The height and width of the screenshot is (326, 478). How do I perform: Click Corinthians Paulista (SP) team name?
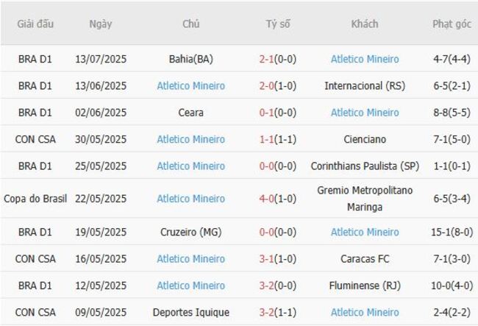(365, 166)
